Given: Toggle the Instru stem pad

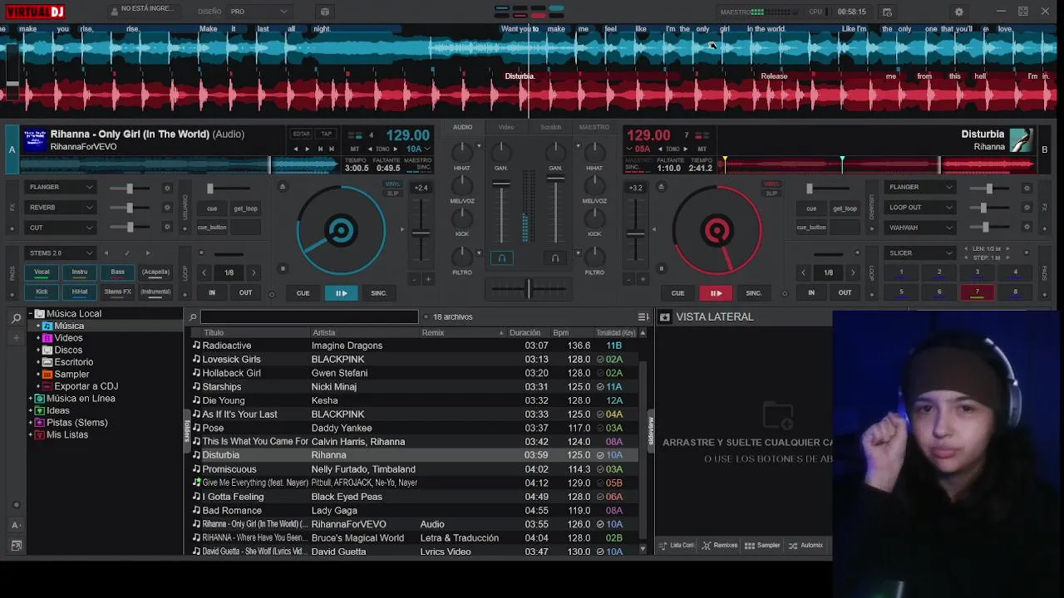Looking at the screenshot, I should [80, 272].
